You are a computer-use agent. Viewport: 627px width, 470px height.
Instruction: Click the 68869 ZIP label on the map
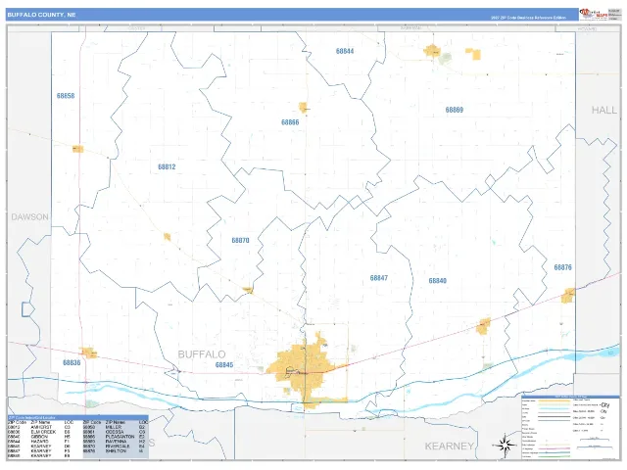click(455, 110)
